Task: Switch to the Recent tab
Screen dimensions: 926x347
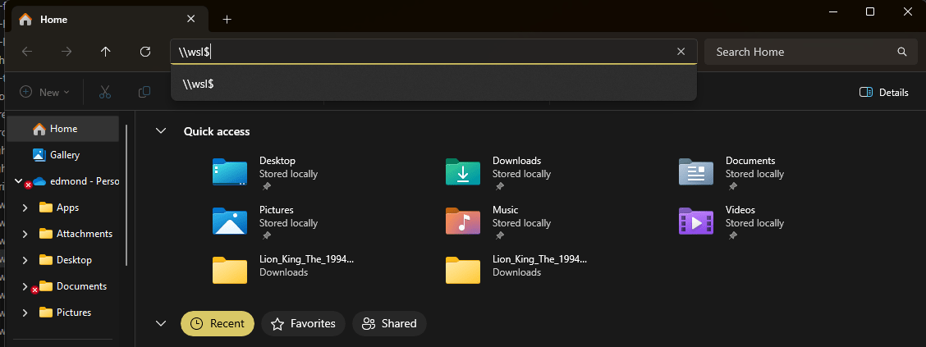Action: (218, 323)
